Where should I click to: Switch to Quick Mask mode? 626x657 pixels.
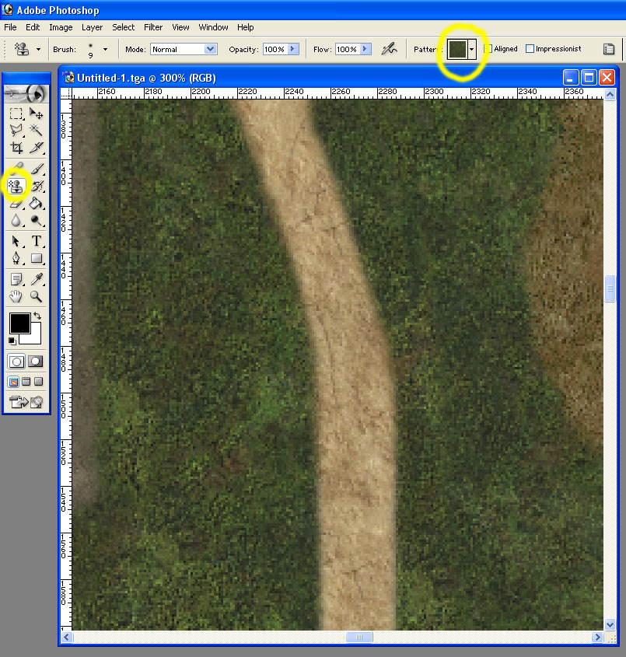[x=36, y=362]
